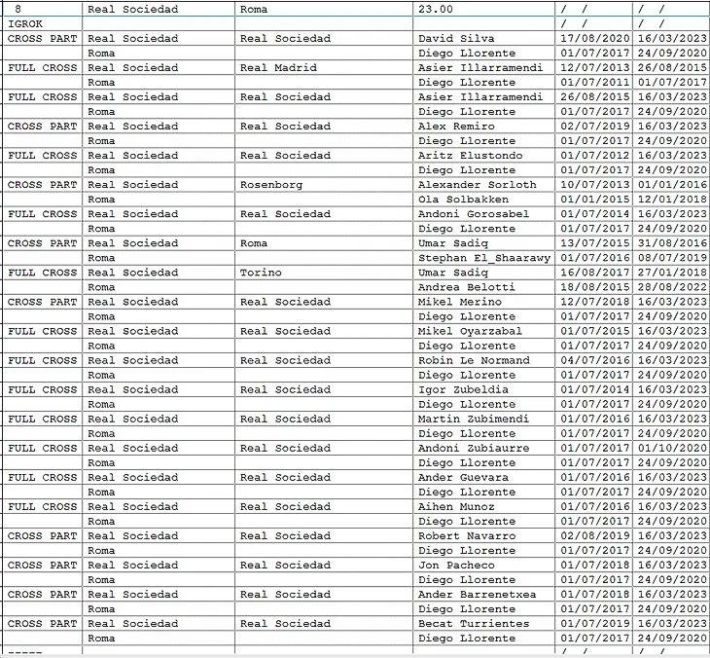Select the 01/07/2011 start date cell

tap(594, 83)
